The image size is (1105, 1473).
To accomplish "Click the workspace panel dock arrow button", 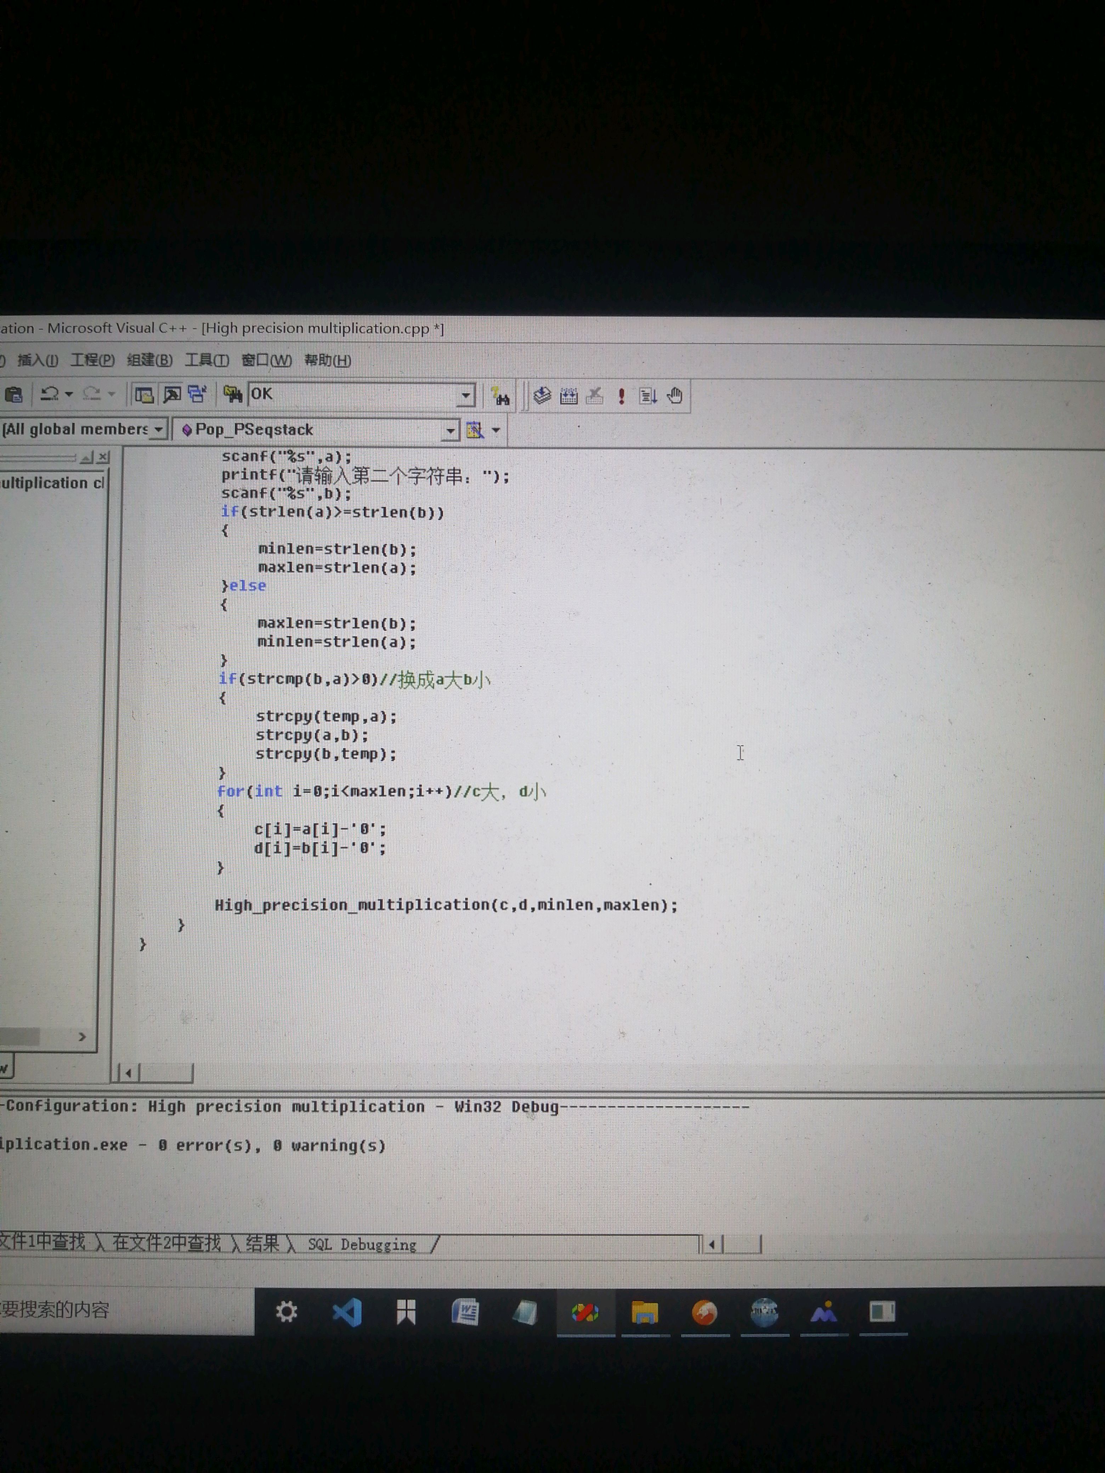I will coord(86,457).
